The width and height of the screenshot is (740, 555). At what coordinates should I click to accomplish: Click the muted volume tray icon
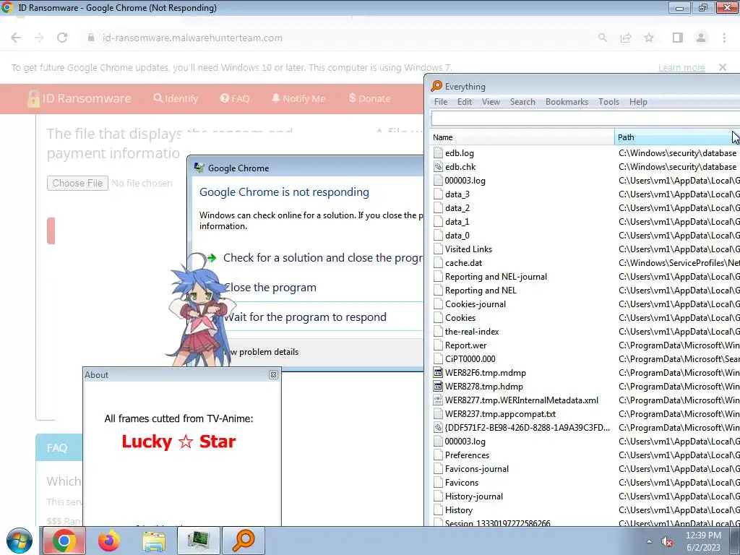click(667, 541)
